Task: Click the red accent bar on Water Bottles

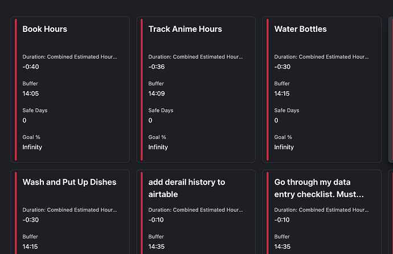Action: click(268, 89)
